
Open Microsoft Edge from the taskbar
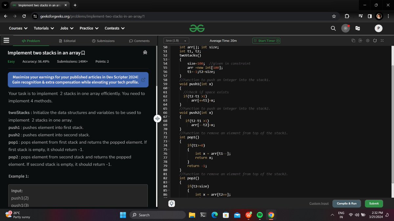click(214, 215)
